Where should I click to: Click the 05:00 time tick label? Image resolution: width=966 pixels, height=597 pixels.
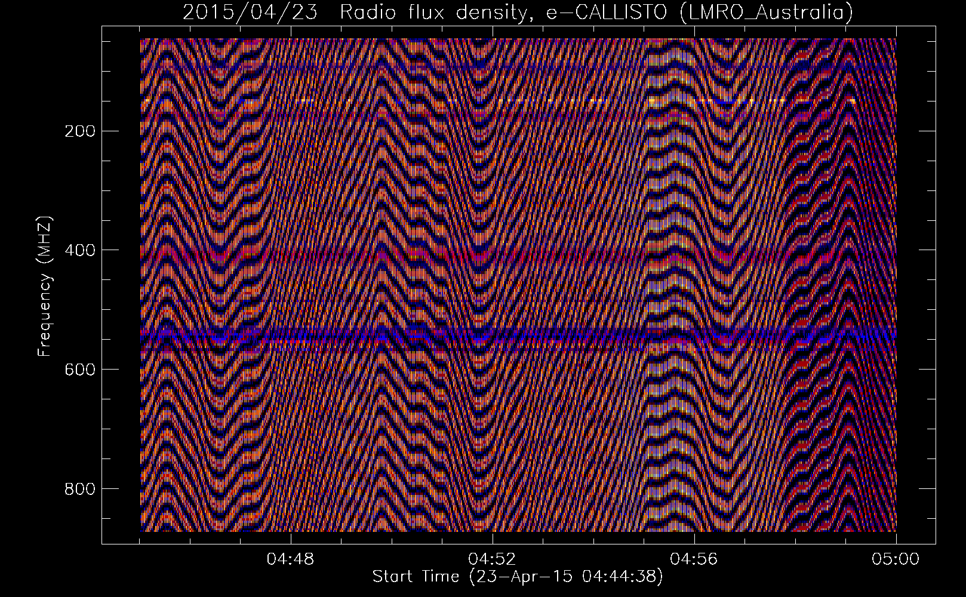(896, 559)
